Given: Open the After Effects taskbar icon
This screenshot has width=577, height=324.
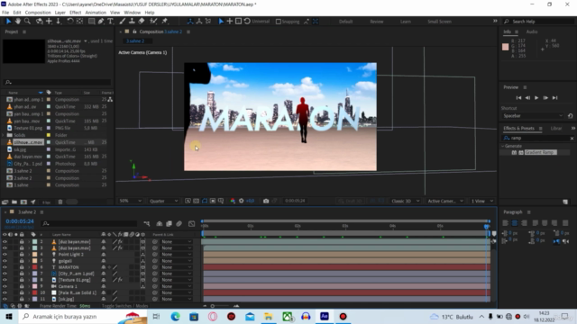Looking at the screenshot, I should tap(325, 316).
